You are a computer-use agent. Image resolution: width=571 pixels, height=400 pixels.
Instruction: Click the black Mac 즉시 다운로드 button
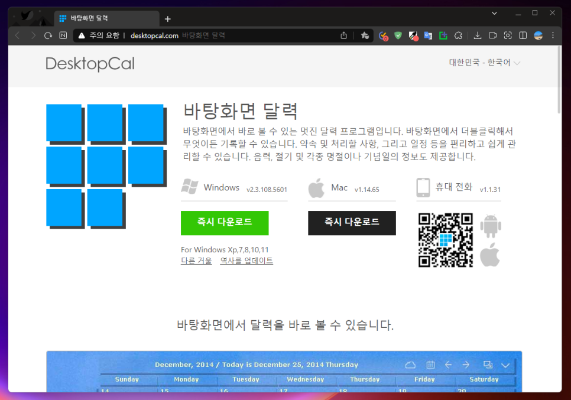pyautogui.click(x=352, y=223)
